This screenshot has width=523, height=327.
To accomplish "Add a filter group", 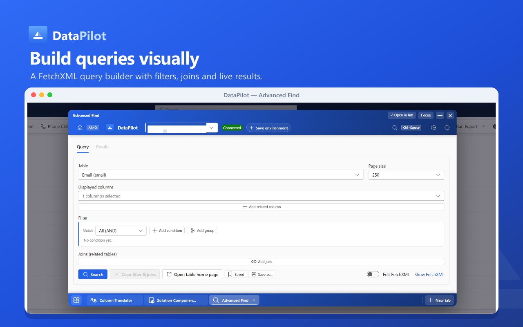I will pos(202,231).
